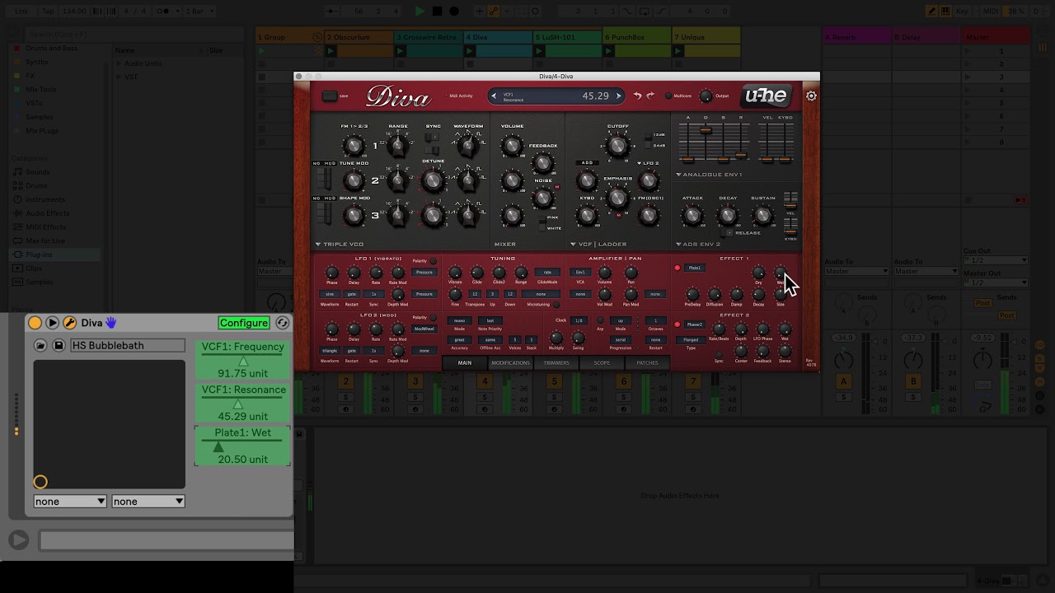Go to previous preset with left arrow
1055x593 pixels.
click(494, 96)
